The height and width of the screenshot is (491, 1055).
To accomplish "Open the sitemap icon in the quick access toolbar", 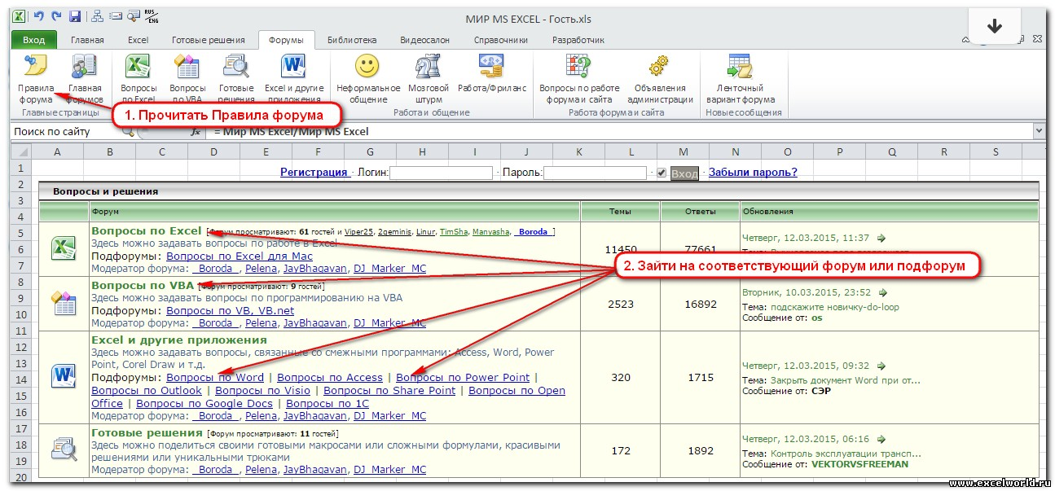I will pyautogui.click(x=97, y=16).
